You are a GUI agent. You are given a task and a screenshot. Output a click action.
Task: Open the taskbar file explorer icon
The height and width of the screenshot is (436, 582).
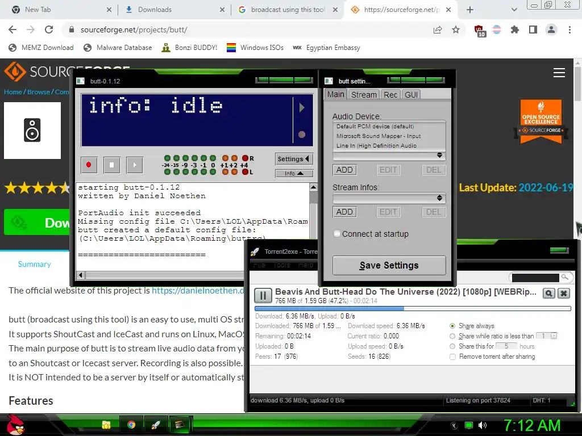coord(106,425)
